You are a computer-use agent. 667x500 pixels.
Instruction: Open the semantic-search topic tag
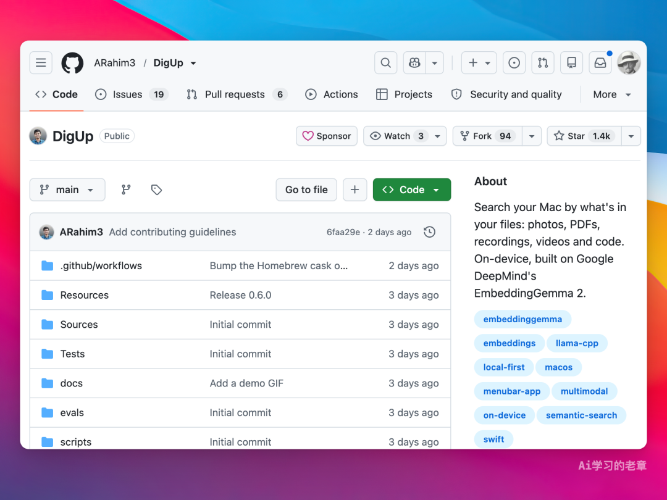pyautogui.click(x=581, y=415)
